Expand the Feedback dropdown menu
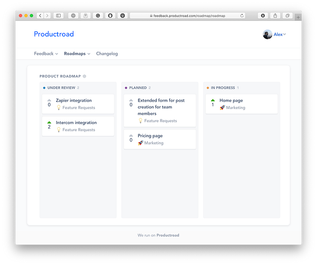317x265 pixels. (x=46, y=53)
